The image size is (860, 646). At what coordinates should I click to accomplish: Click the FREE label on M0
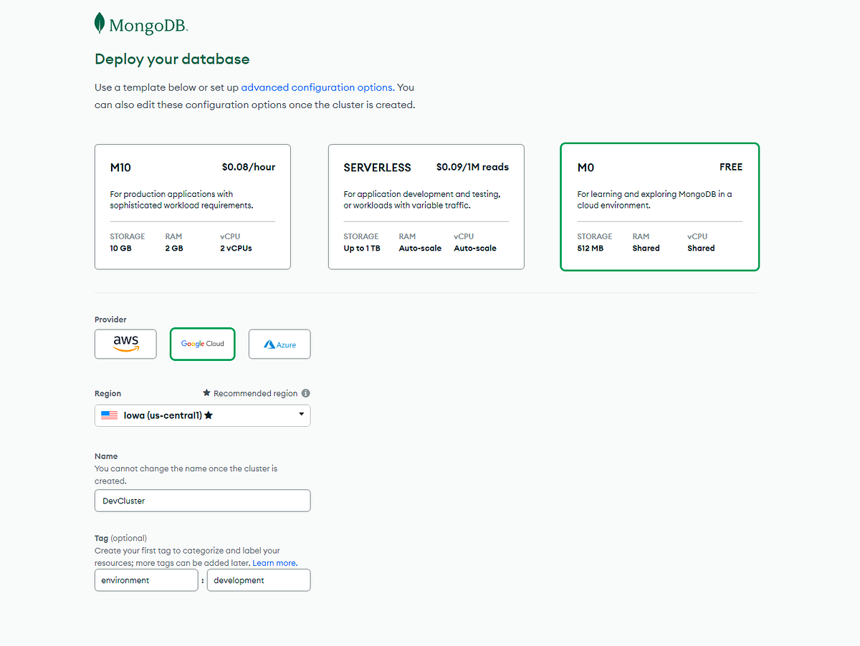pyautogui.click(x=731, y=167)
